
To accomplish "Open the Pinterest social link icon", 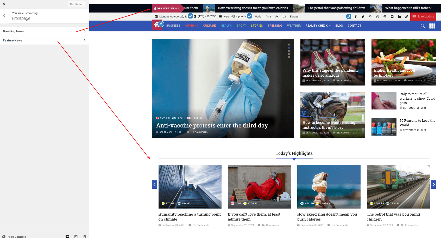I will [x=370, y=17].
